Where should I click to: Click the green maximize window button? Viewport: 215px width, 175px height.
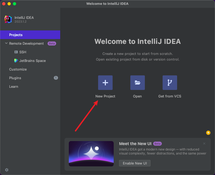pos(15,4)
